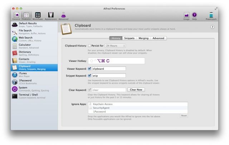Viewport: 229px width, 145px height.
Task: Select File Search magnifier icon in sidebar
Action: pyautogui.click(x=15, y=32)
